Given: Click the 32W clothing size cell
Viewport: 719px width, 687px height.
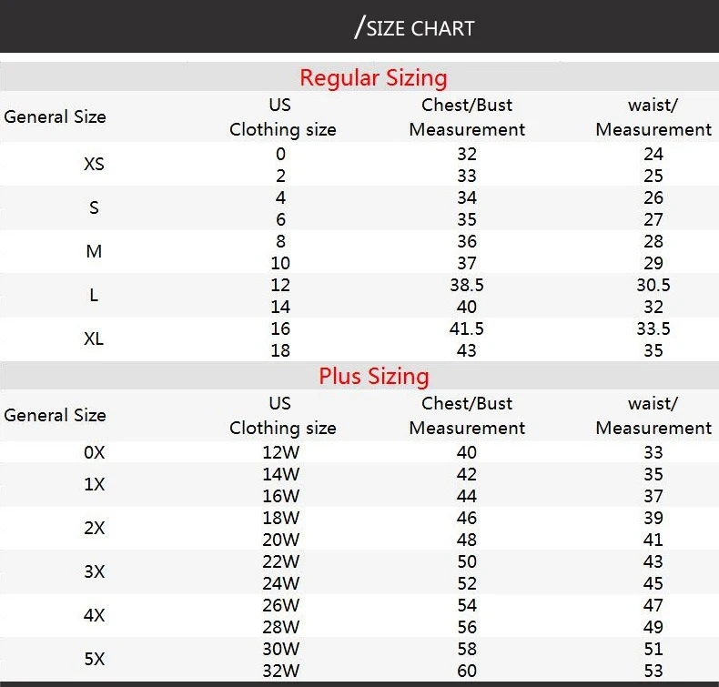Looking at the screenshot, I should click(x=280, y=671).
